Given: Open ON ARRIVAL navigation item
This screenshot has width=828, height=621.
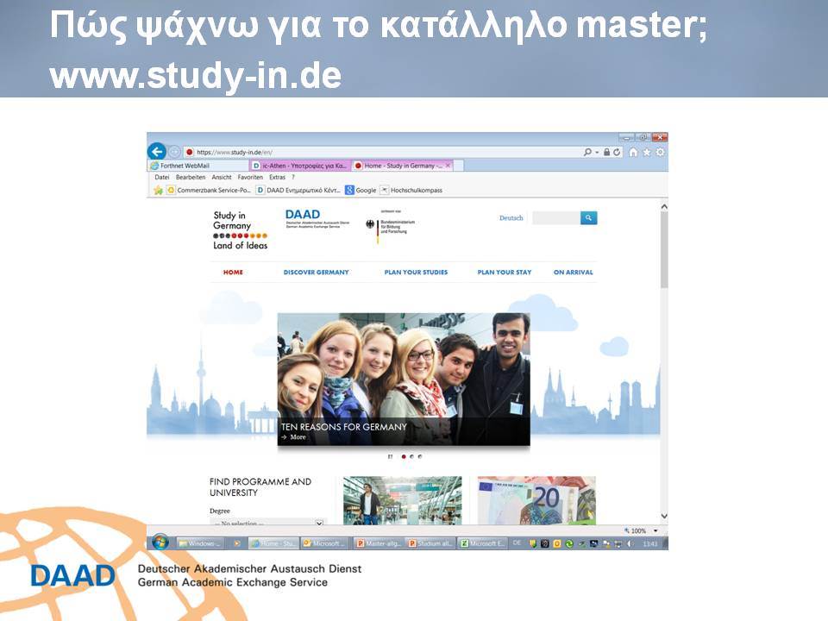Looking at the screenshot, I should (573, 273).
